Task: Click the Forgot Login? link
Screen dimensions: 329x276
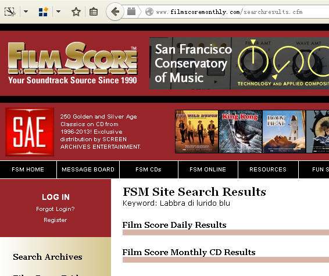Action: [55, 209]
